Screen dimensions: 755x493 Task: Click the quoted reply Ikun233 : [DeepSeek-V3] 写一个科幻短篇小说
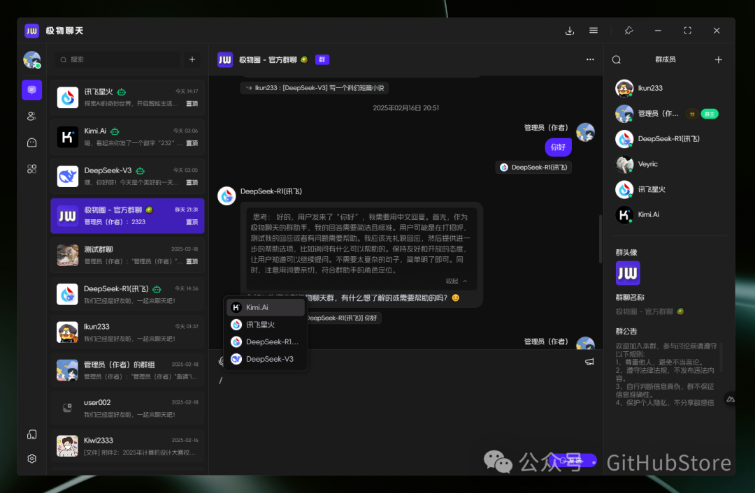point(315,88)
